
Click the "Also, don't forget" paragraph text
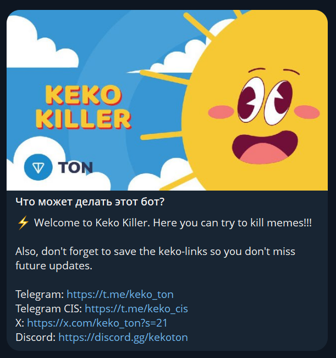click(155, 251)
